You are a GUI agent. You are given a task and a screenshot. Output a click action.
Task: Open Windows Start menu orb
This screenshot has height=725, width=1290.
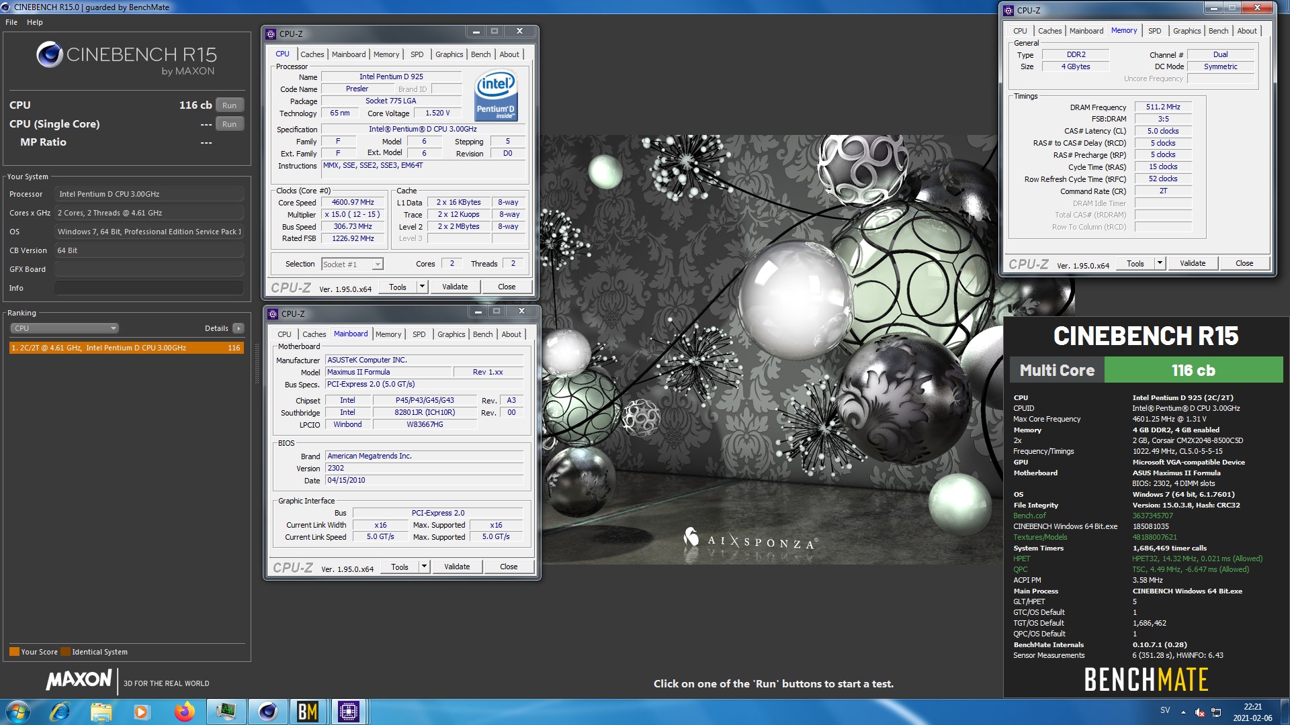click(x=18, y=712)
